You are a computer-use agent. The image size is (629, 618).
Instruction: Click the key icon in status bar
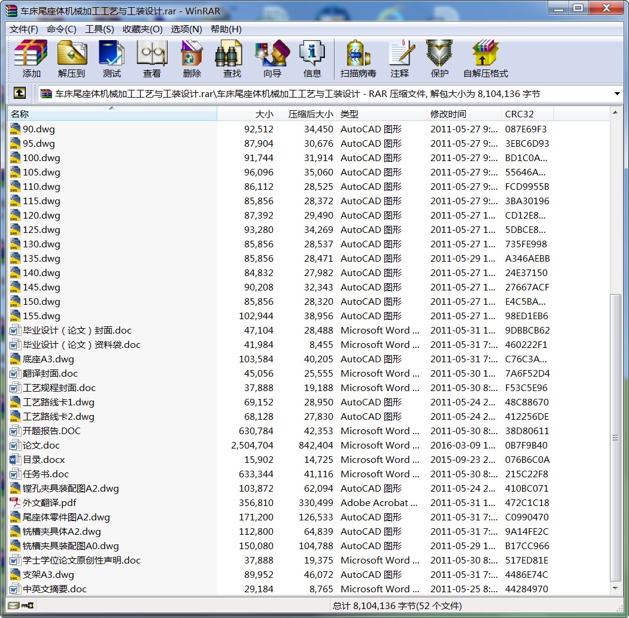28,605
